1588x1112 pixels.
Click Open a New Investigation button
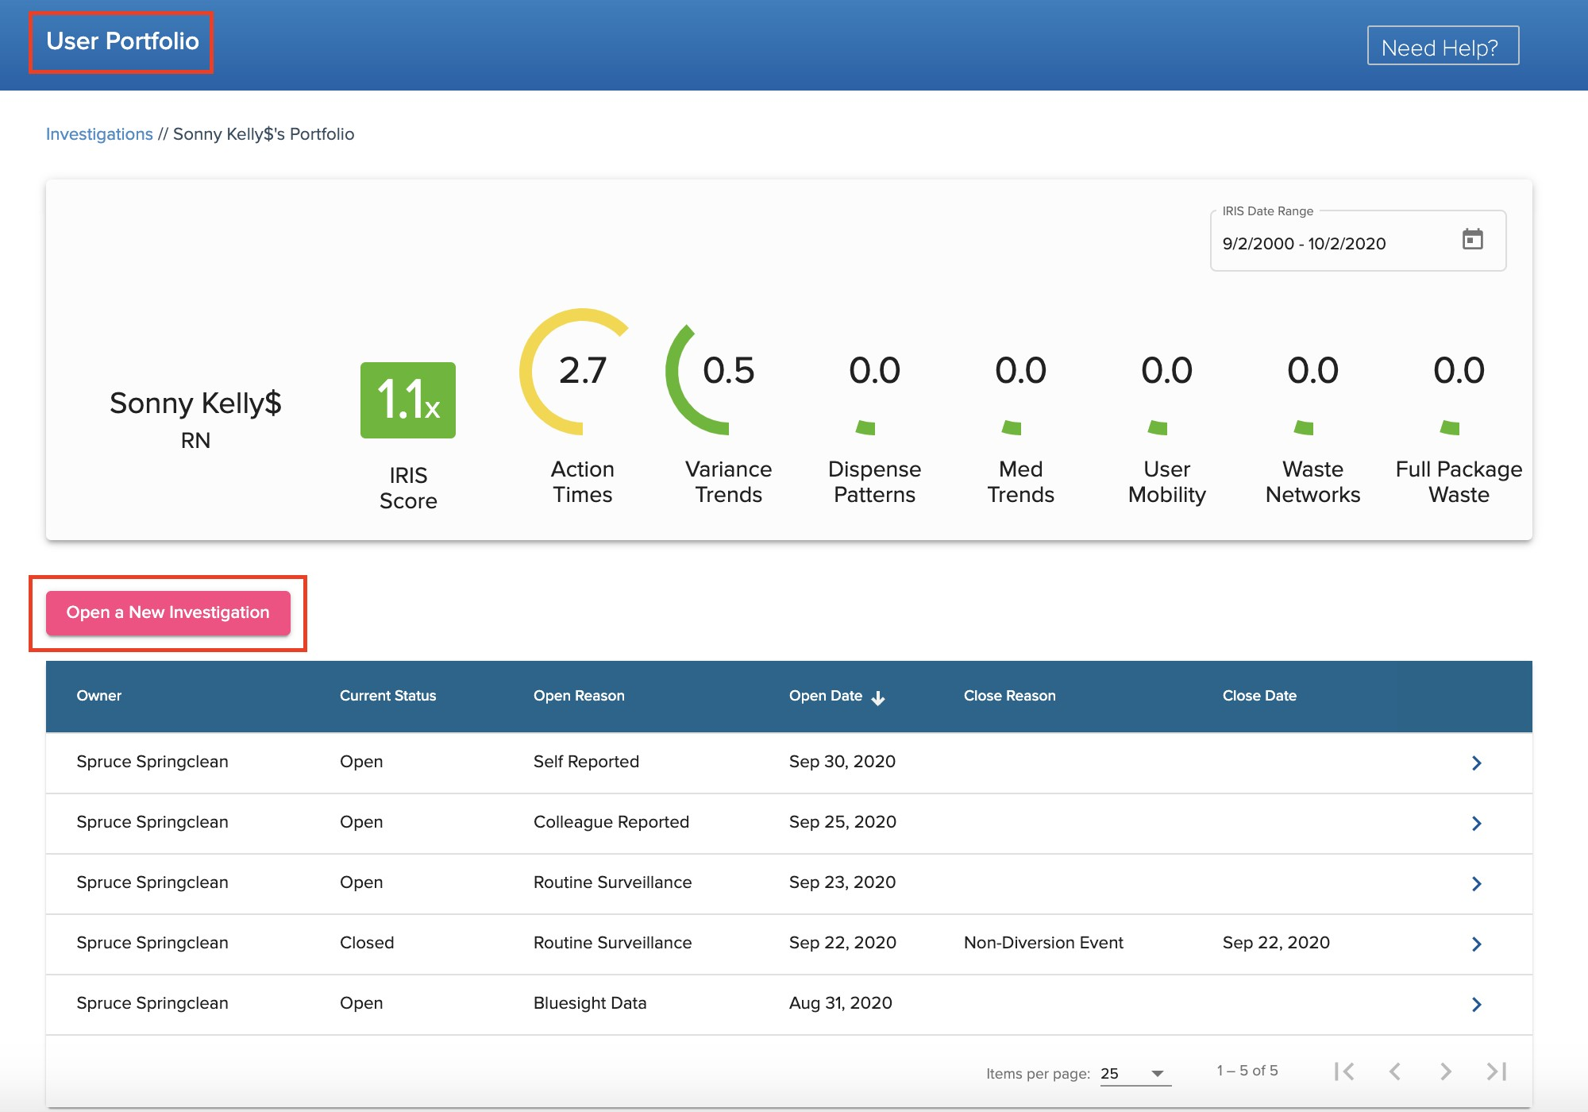click(168, 612)
